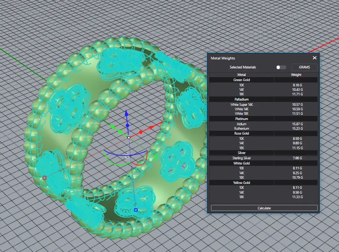This screenshot has width=339, height=252.
Task: Click the red X-axis gumball arrow
Action: coord(152,127)
